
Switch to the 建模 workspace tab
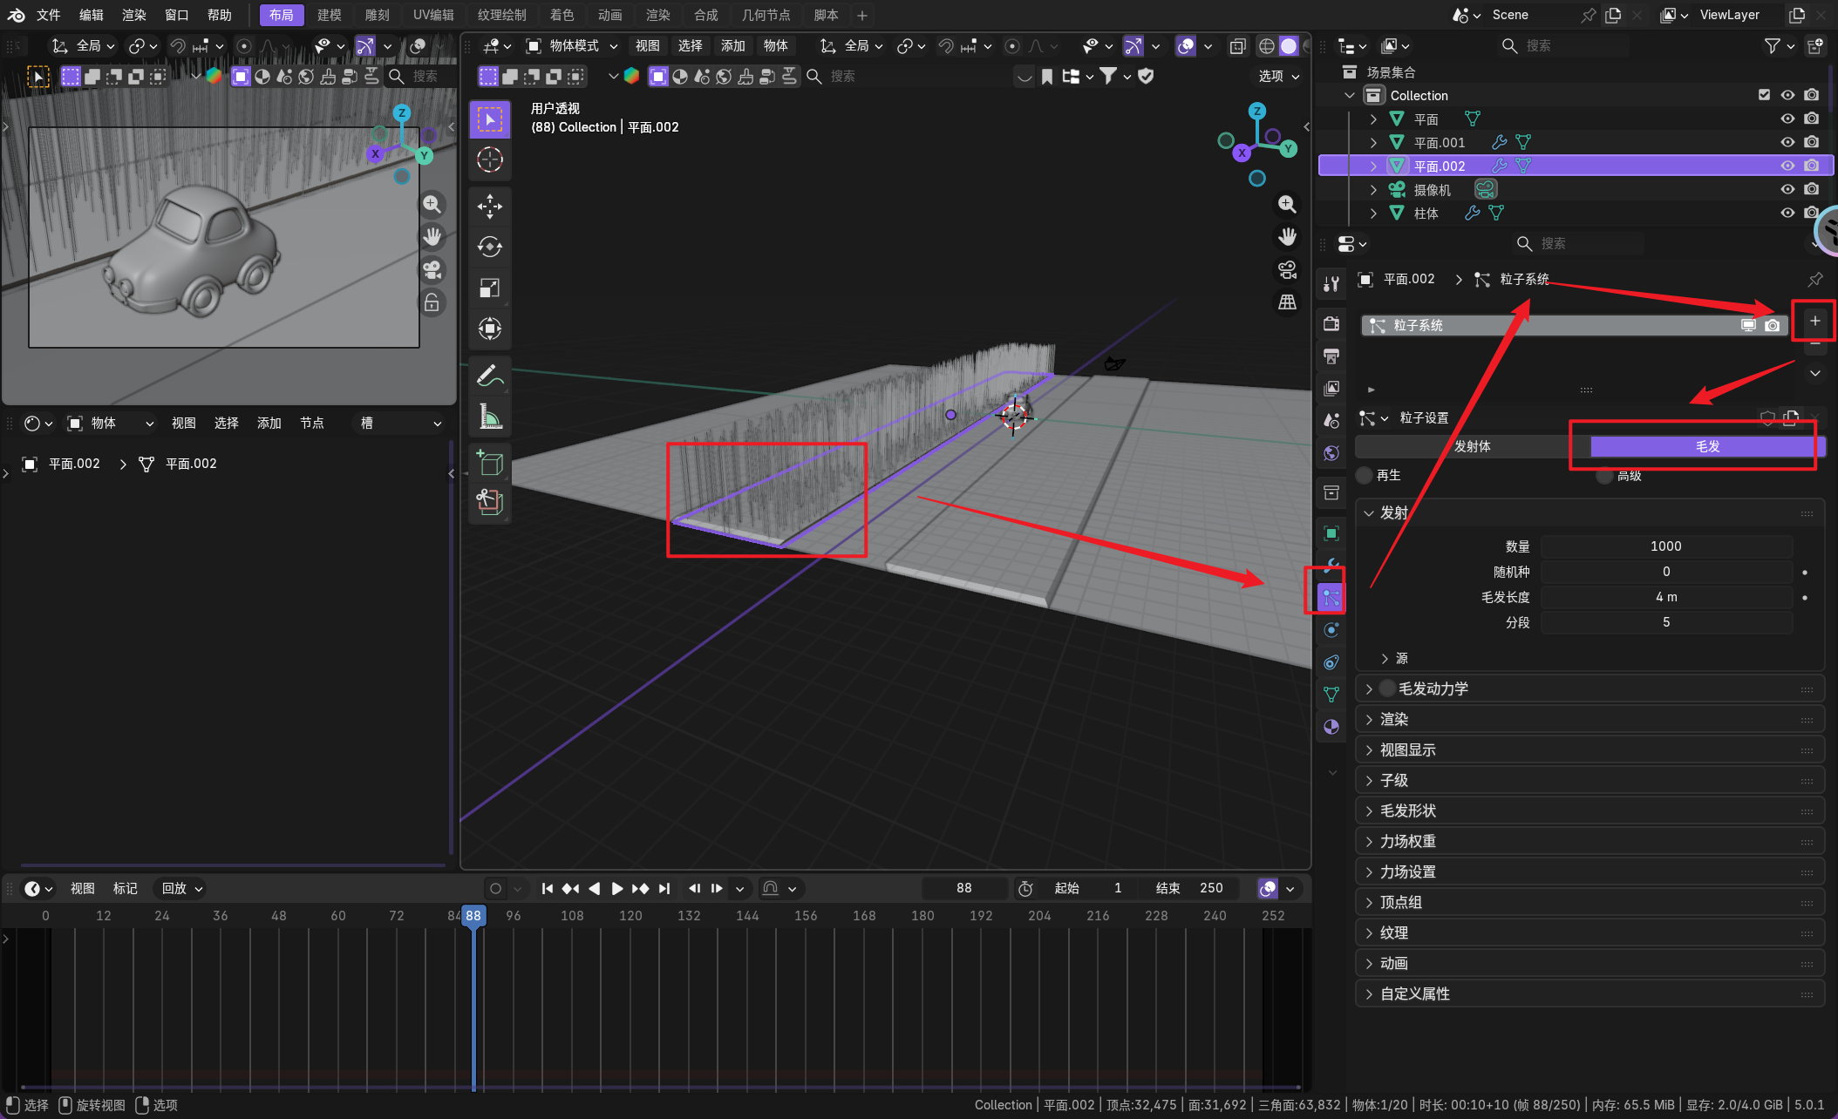click(x=329, y=15)
